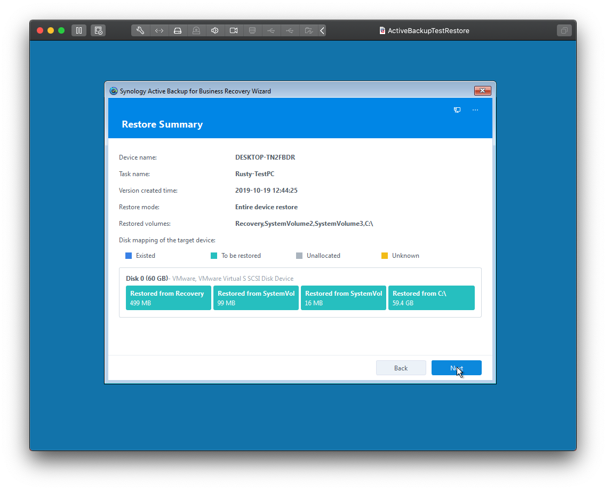
Task: Click the Disk 0 (60 GB) label
Action: (x=147, y=279)
